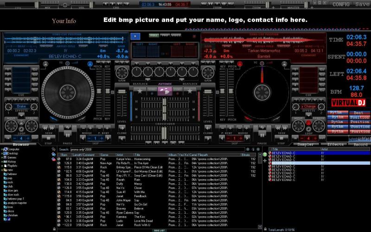Image resolution: width=371 pixels, height=232 pixels.
Task: Stop the right deck
Action: (x=281, y=138)
